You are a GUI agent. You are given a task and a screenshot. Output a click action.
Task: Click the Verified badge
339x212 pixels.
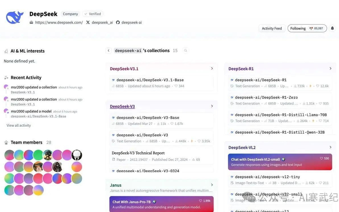[93, 14]
